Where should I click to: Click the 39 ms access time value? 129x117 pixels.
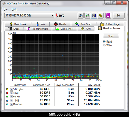tap(71, 100)
